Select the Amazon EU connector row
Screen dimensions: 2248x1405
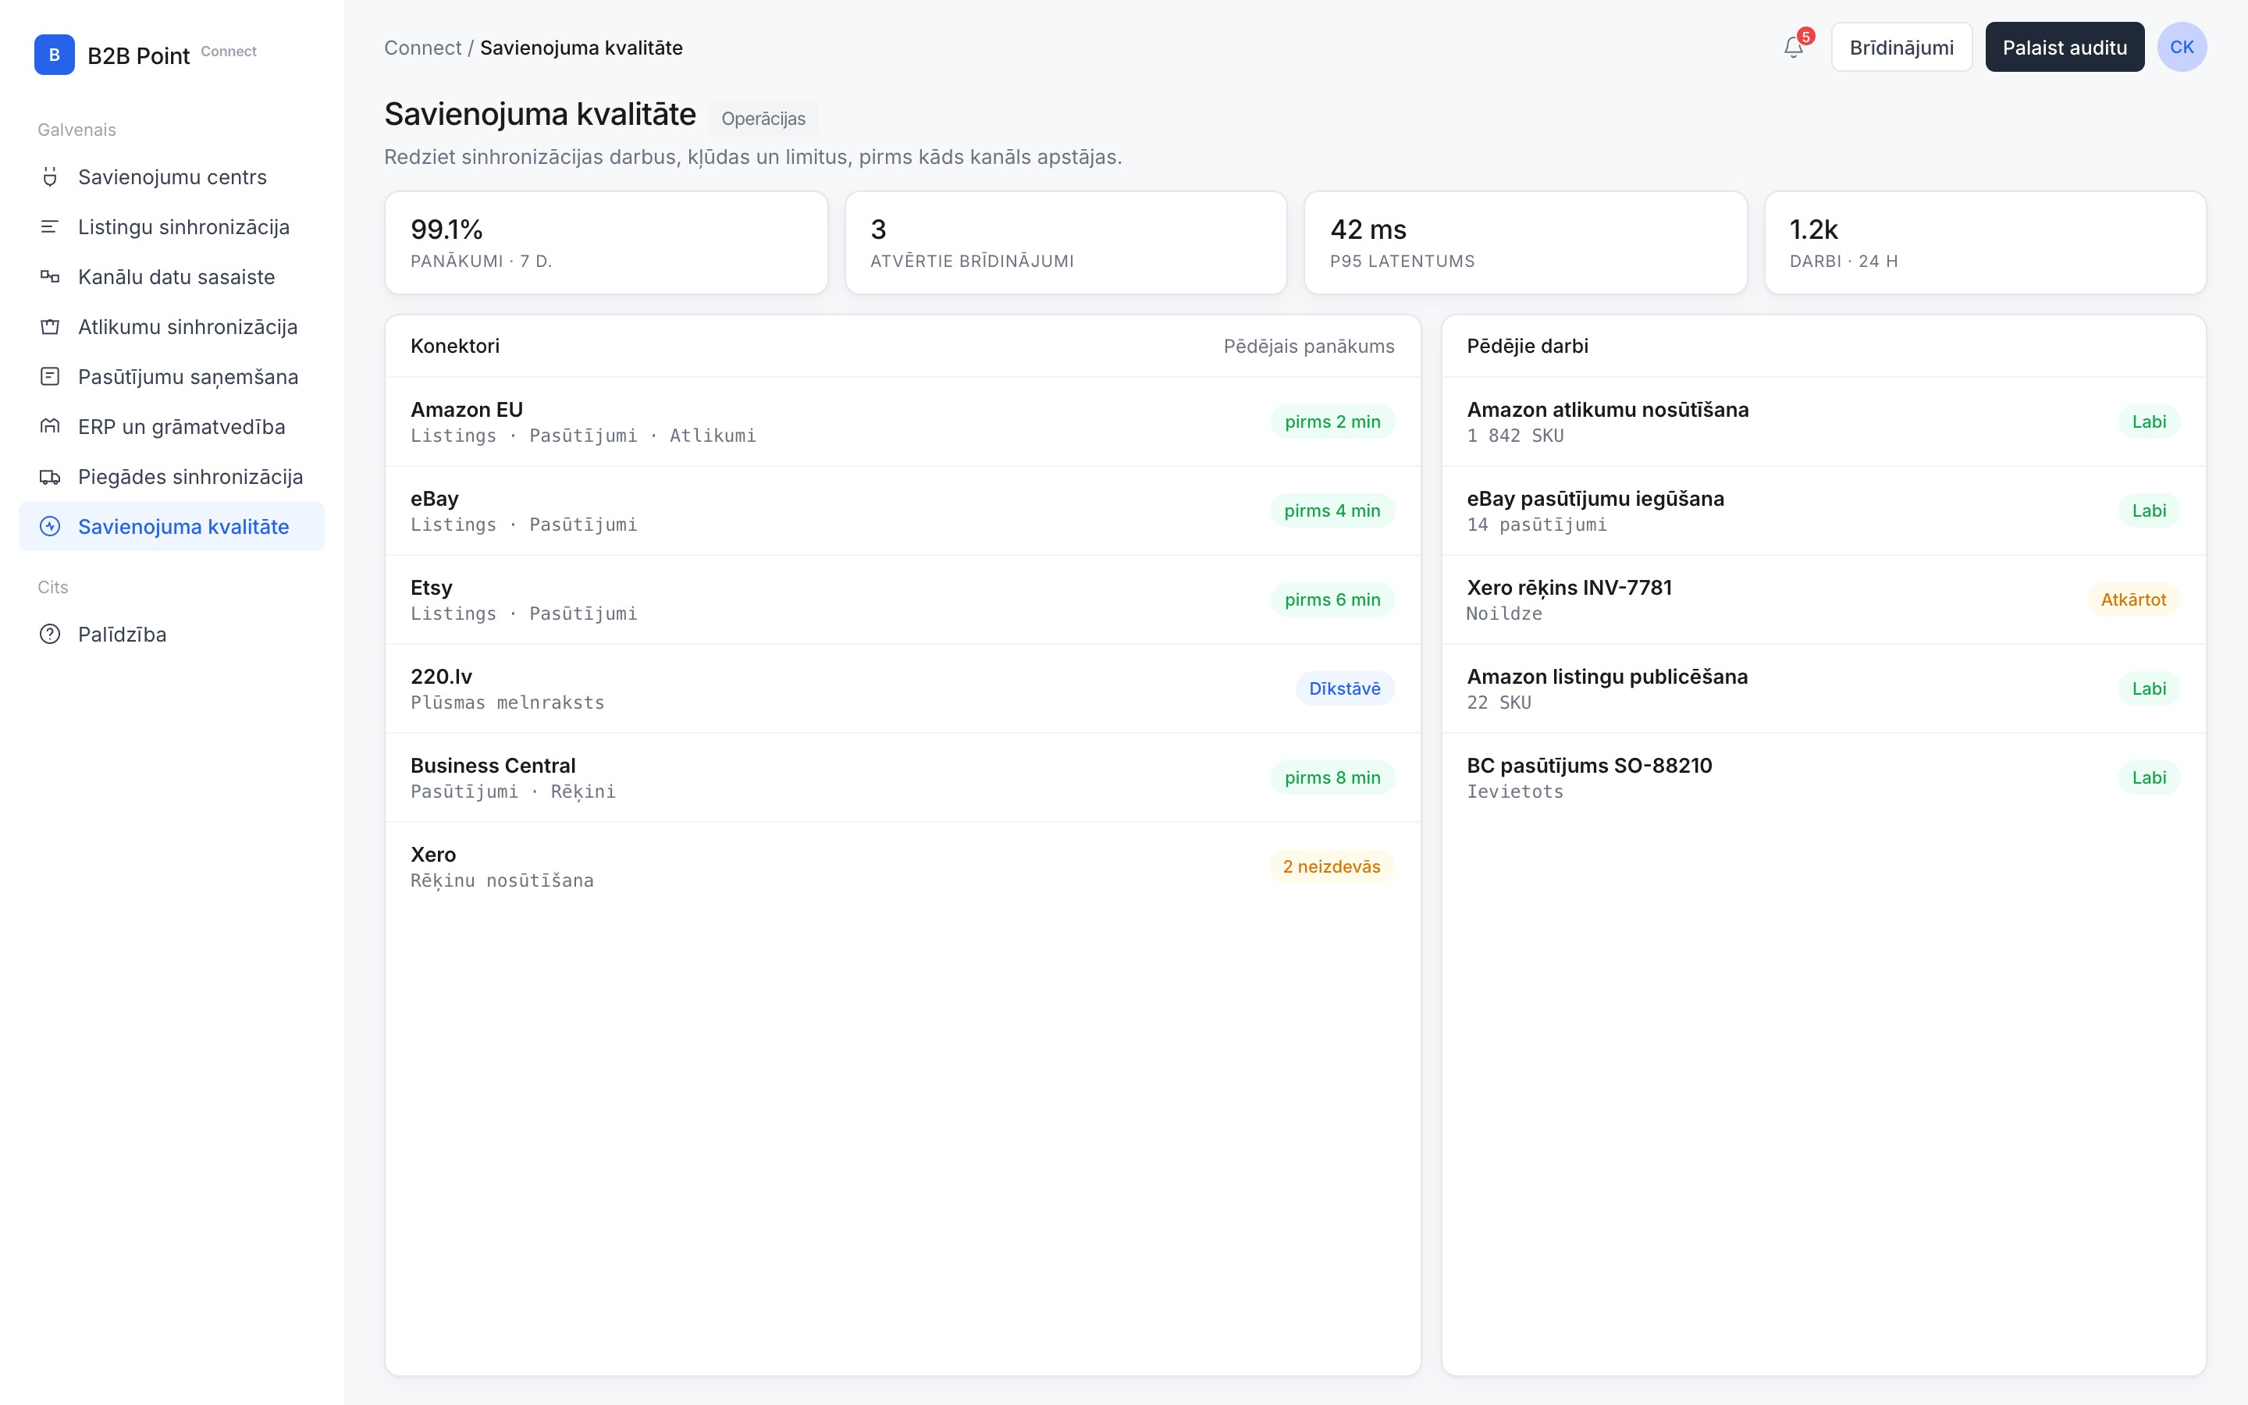[902, 421]
